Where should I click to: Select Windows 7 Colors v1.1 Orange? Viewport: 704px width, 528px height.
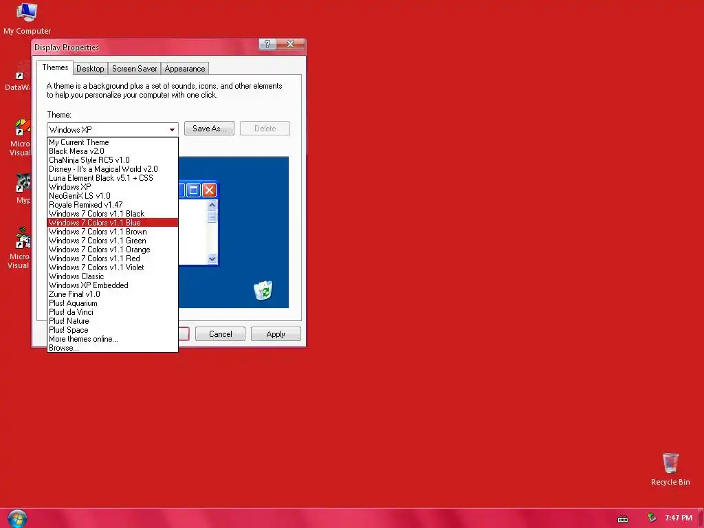pyautogui.click(x=113, y=250)
